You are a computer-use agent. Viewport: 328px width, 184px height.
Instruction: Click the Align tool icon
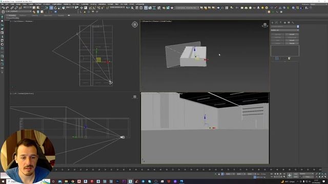click(x=132, y=8)
